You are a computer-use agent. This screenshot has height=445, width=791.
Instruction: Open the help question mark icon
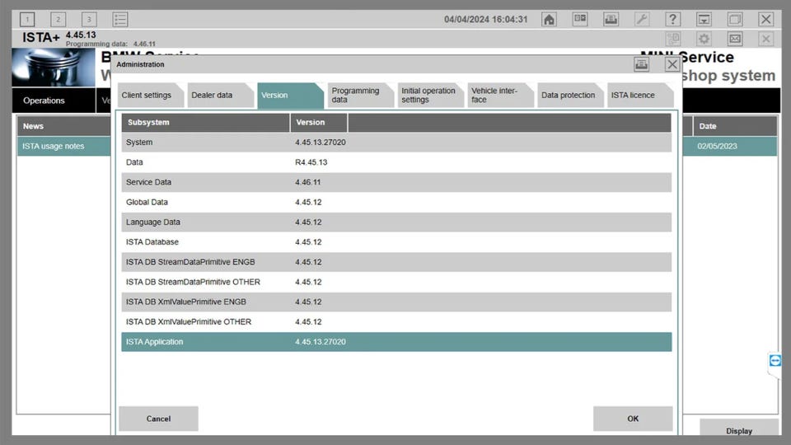(x=672, y=20)
